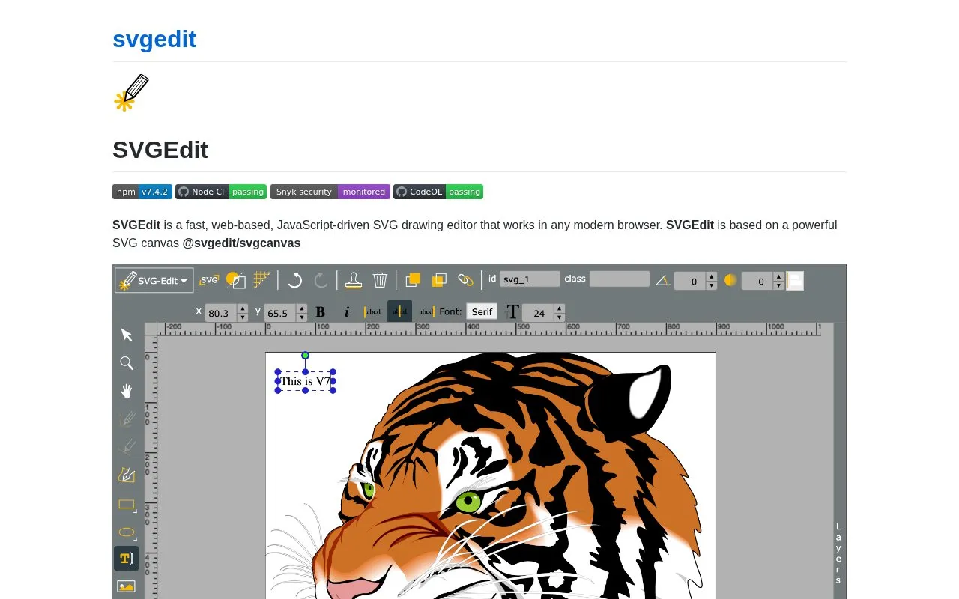Image resolution: width=959 pixels, height=599 pixels.
Task: Set text anchor to end
Action: (x=426, y=311)
